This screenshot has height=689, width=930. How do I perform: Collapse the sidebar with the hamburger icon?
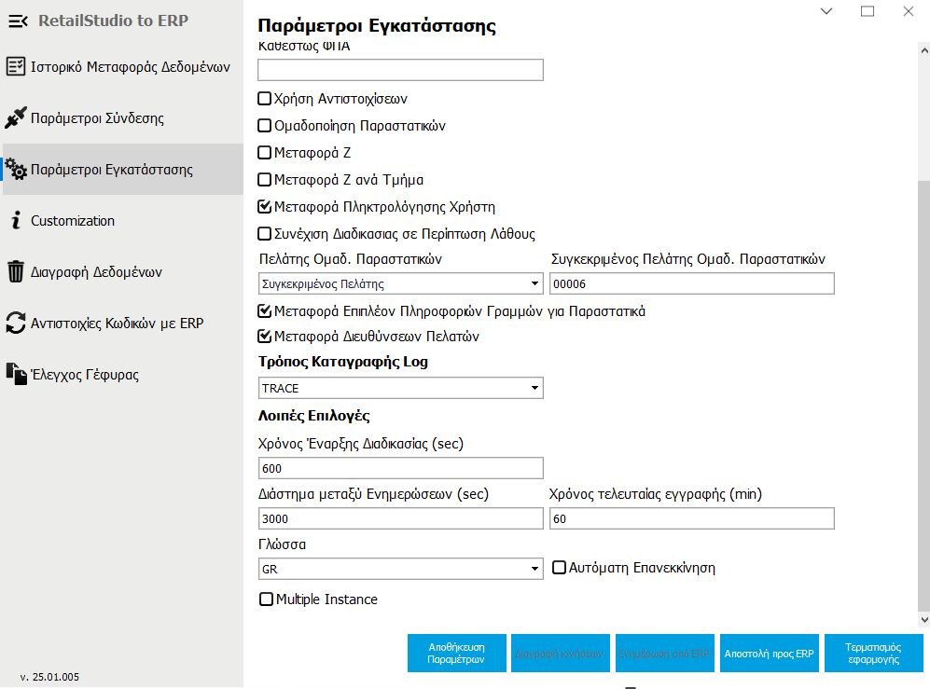18,21
